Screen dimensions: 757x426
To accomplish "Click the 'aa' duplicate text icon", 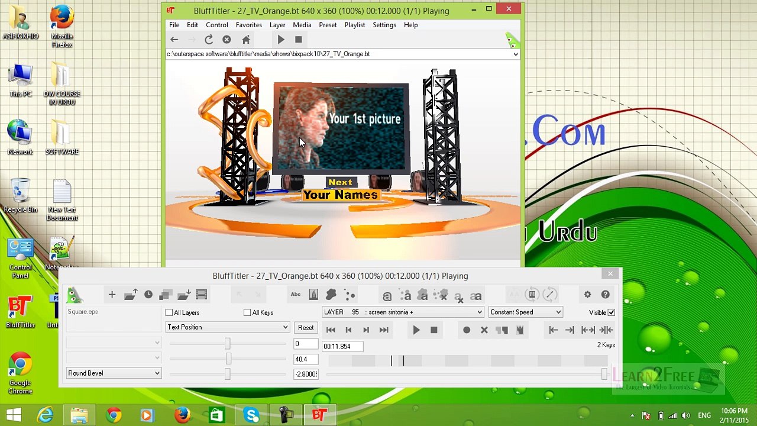I will (x=476, y=295).
